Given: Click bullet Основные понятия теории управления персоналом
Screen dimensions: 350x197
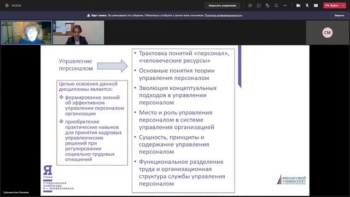Looking at the screenshot, I should coord(177,74).
